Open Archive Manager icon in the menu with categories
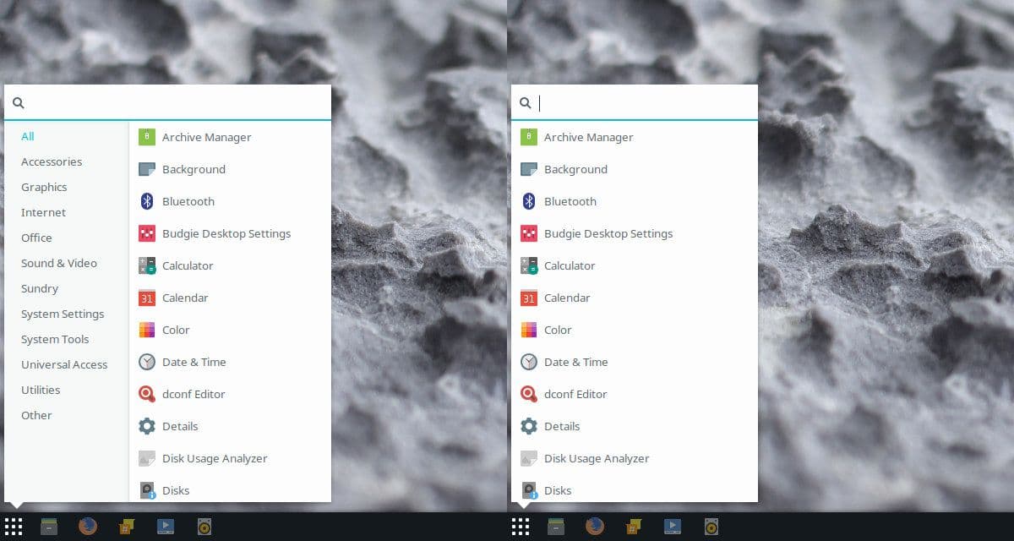 [x=147, y=137]
